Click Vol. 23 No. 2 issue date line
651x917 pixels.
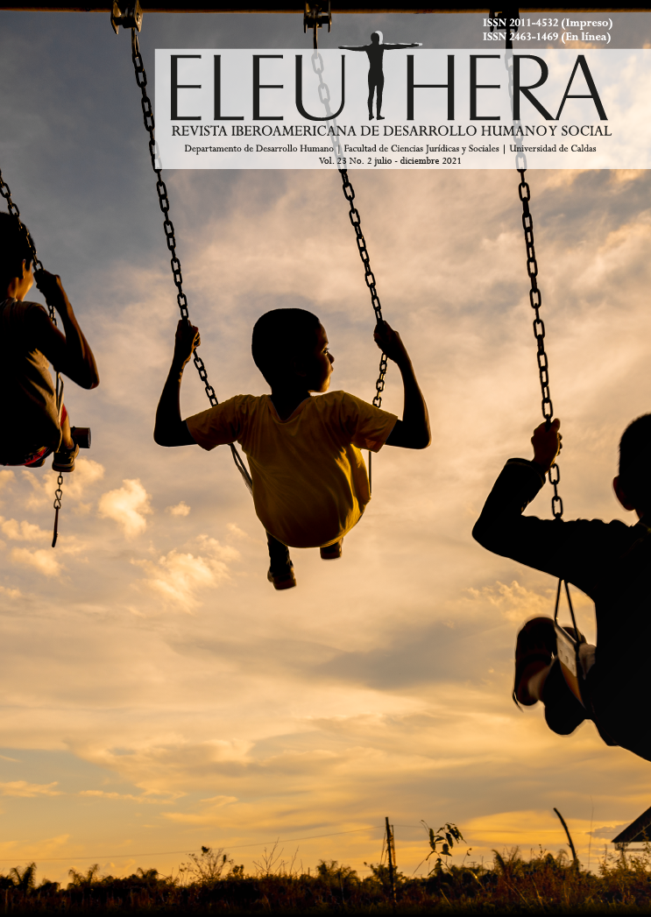pos(391,161)
